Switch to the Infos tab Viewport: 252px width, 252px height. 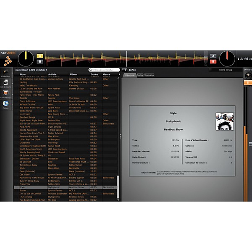(140, 75)
